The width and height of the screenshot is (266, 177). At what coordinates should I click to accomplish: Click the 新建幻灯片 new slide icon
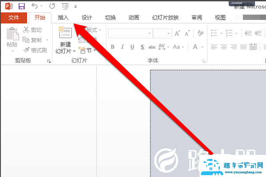pyautogui.click(x=65, y=32)
